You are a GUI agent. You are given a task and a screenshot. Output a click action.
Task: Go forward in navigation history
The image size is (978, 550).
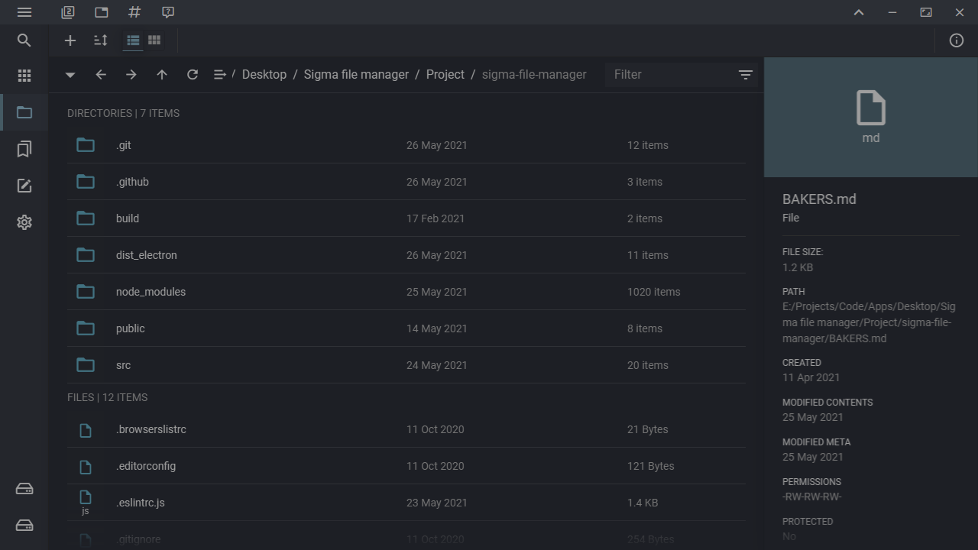pyautogui.click(x=131, y=74)
